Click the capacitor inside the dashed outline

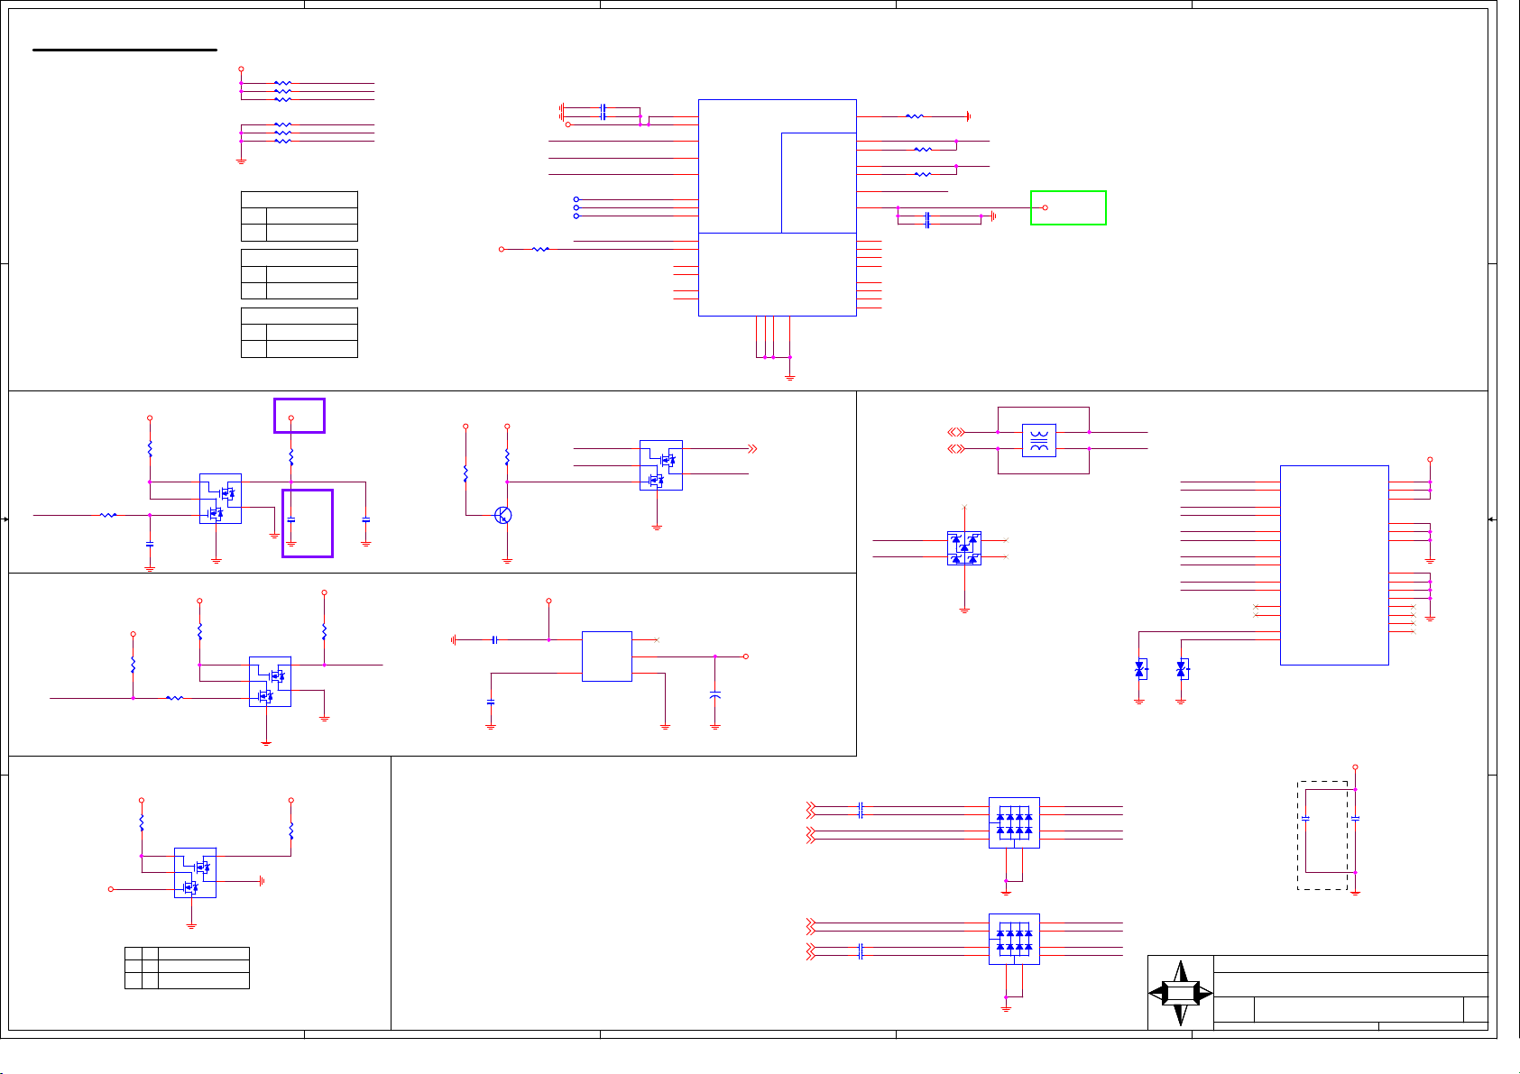1305,819
